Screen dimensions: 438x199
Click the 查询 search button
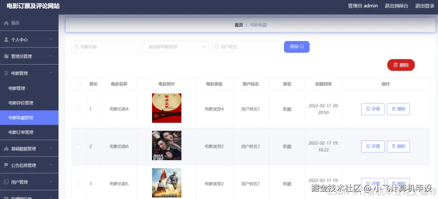pos(297,47)
